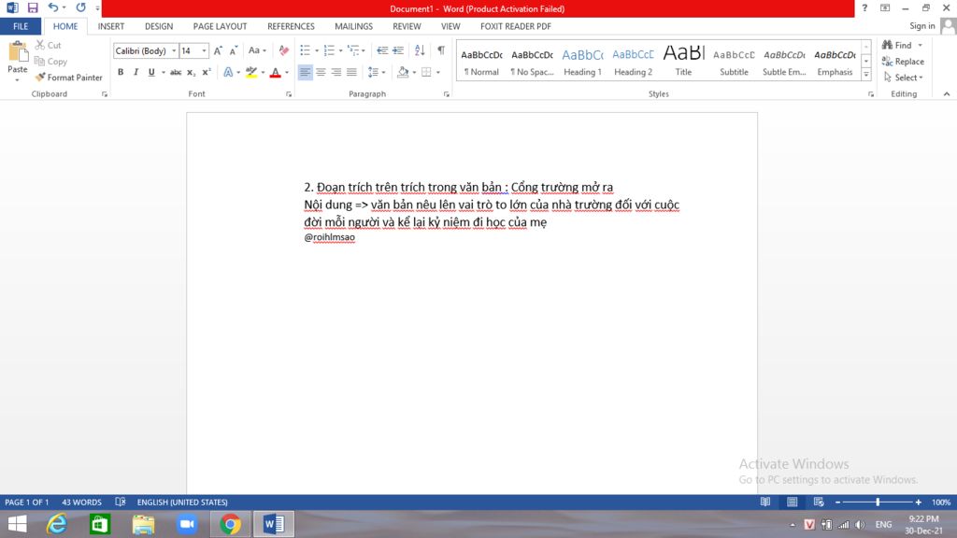Collapse the ribbon
The width and height of the screenshot is (957, 538).
[947, 94]
